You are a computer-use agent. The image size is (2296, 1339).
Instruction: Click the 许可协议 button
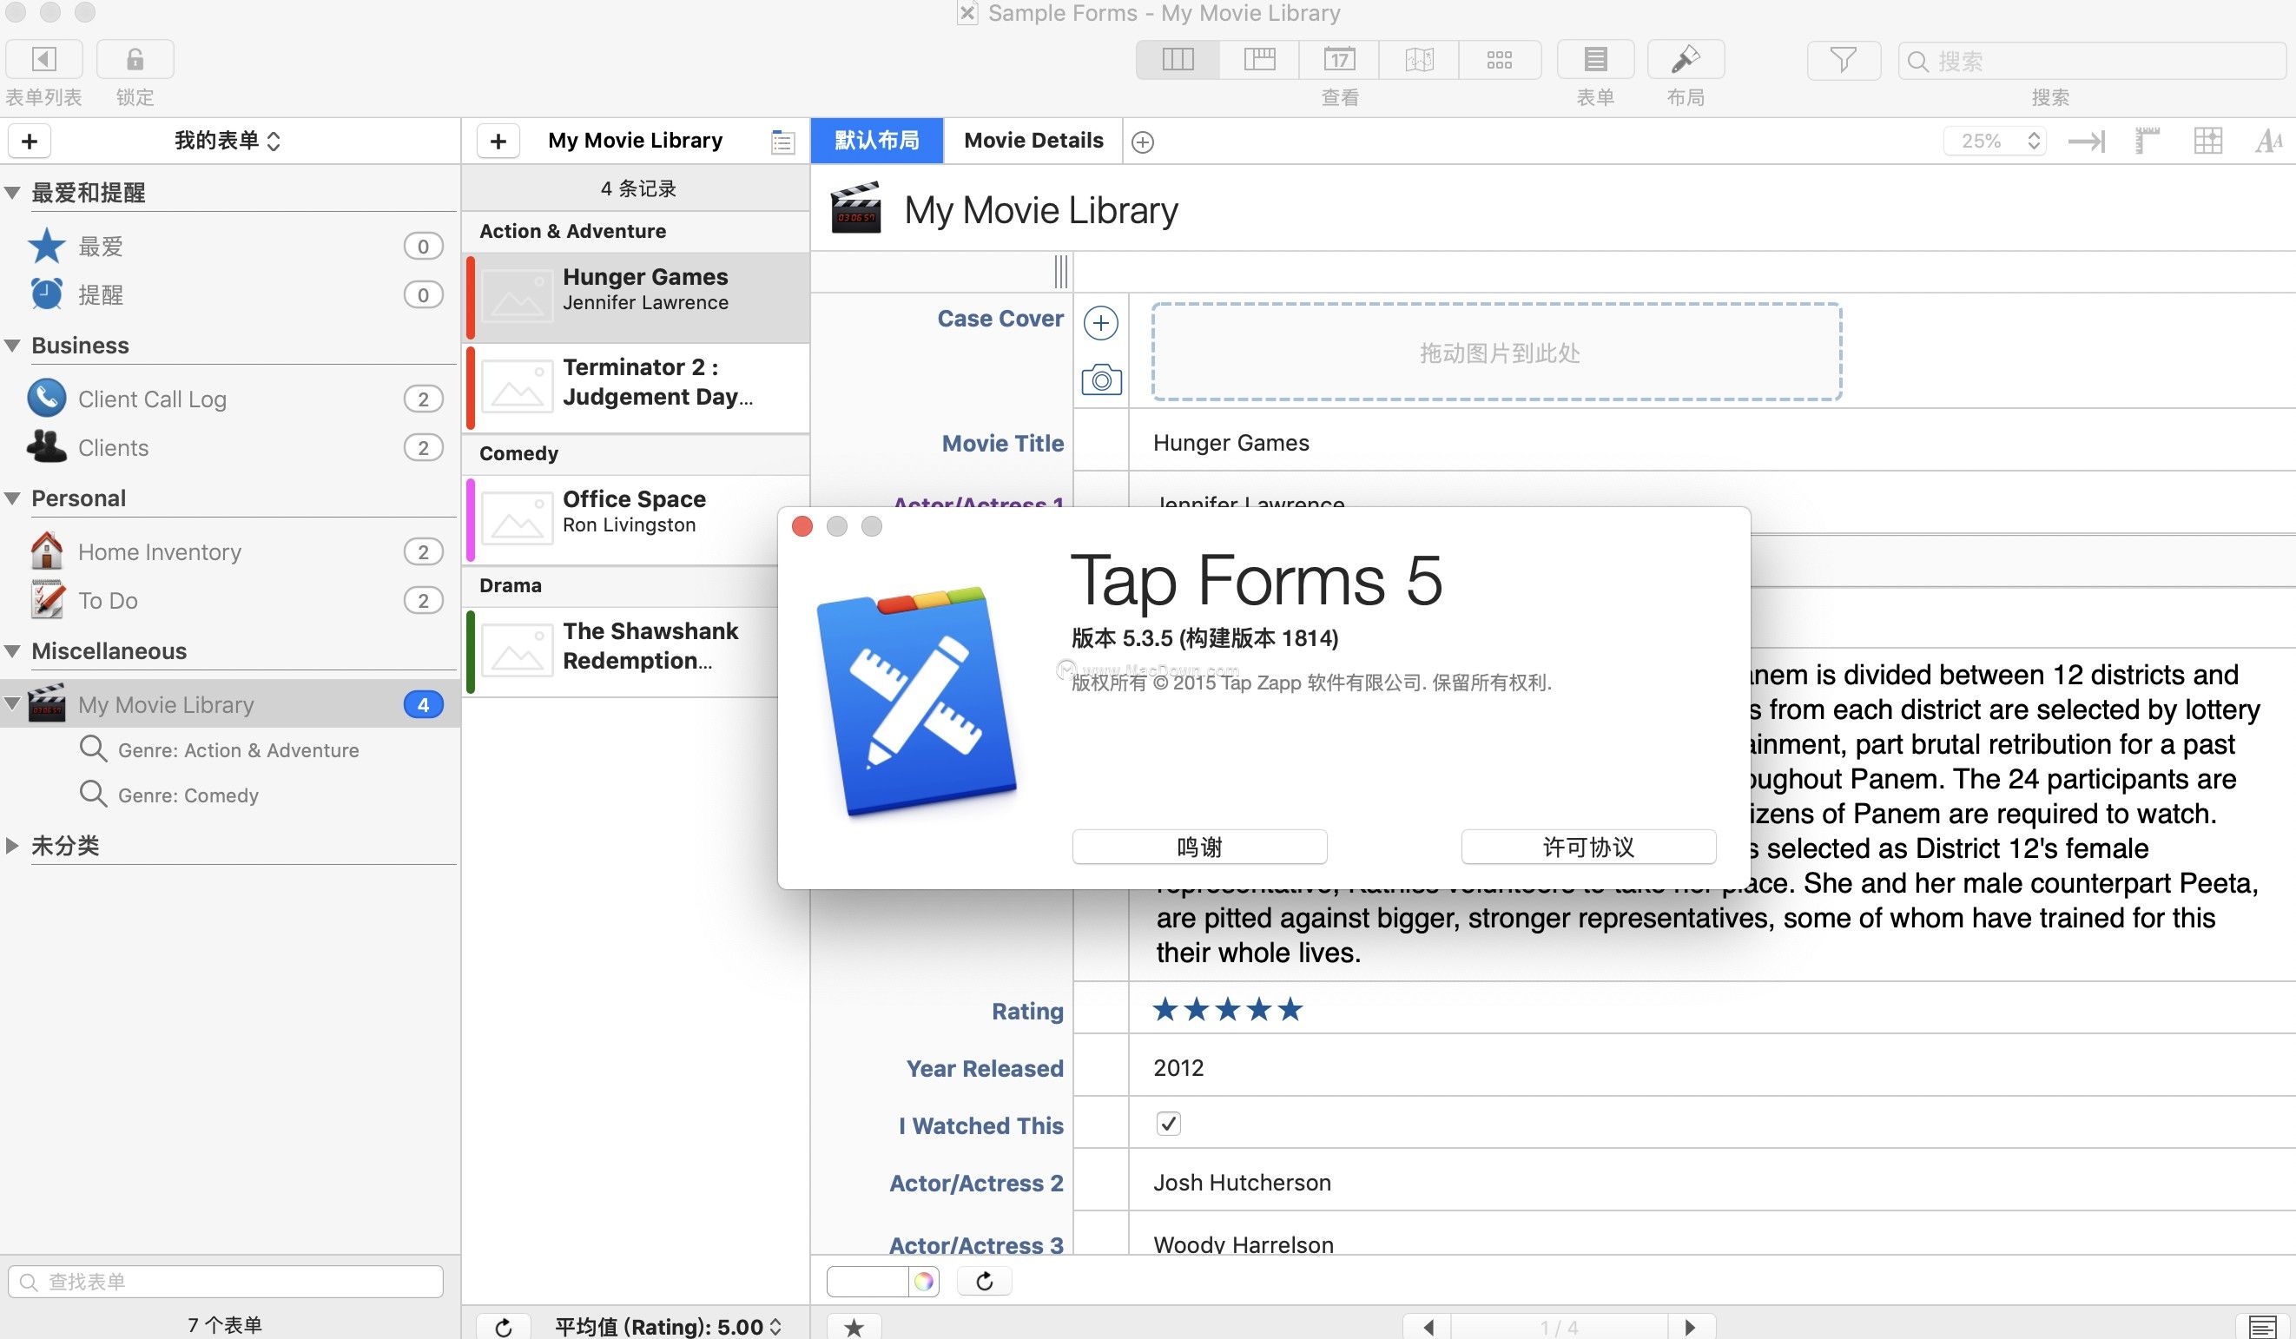click(1588, 848)
